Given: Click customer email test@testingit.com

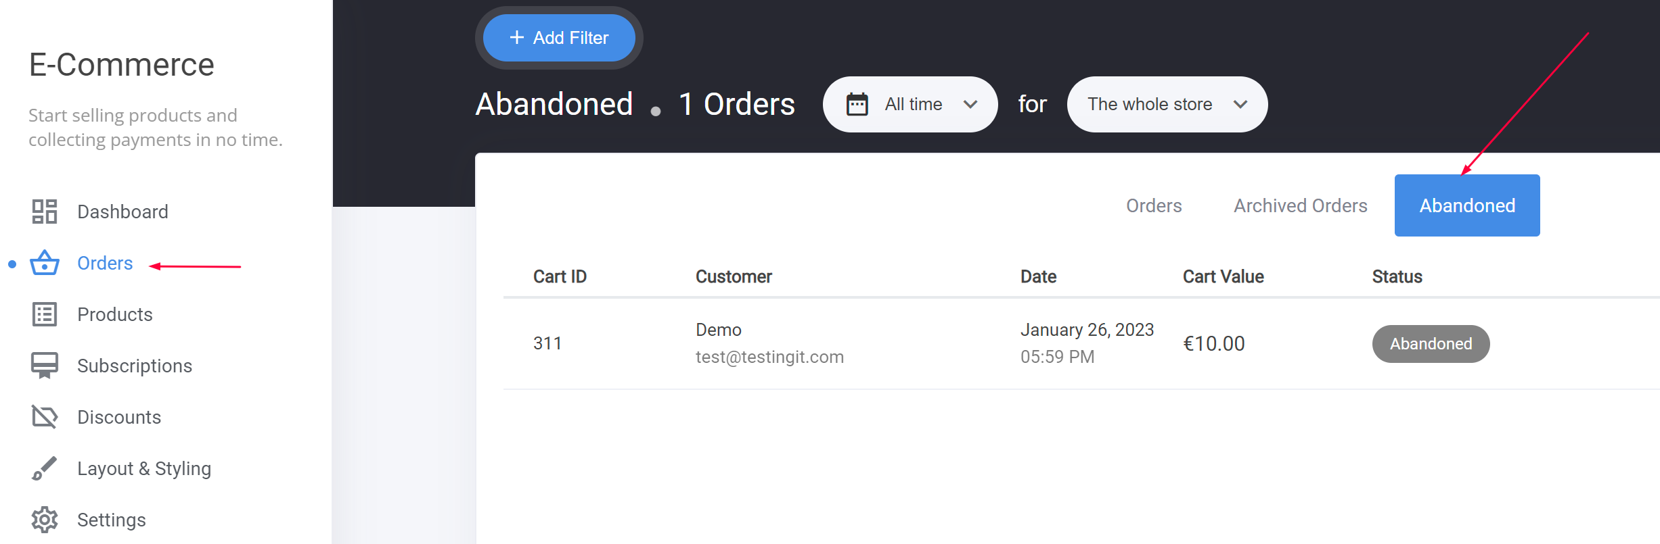Looking at the screenshot, I should pyautogui.click(x=769, y=357).
